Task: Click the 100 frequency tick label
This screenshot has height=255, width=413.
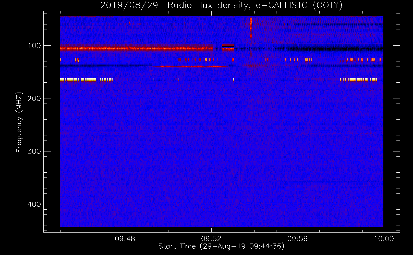Action: (34, 46)
